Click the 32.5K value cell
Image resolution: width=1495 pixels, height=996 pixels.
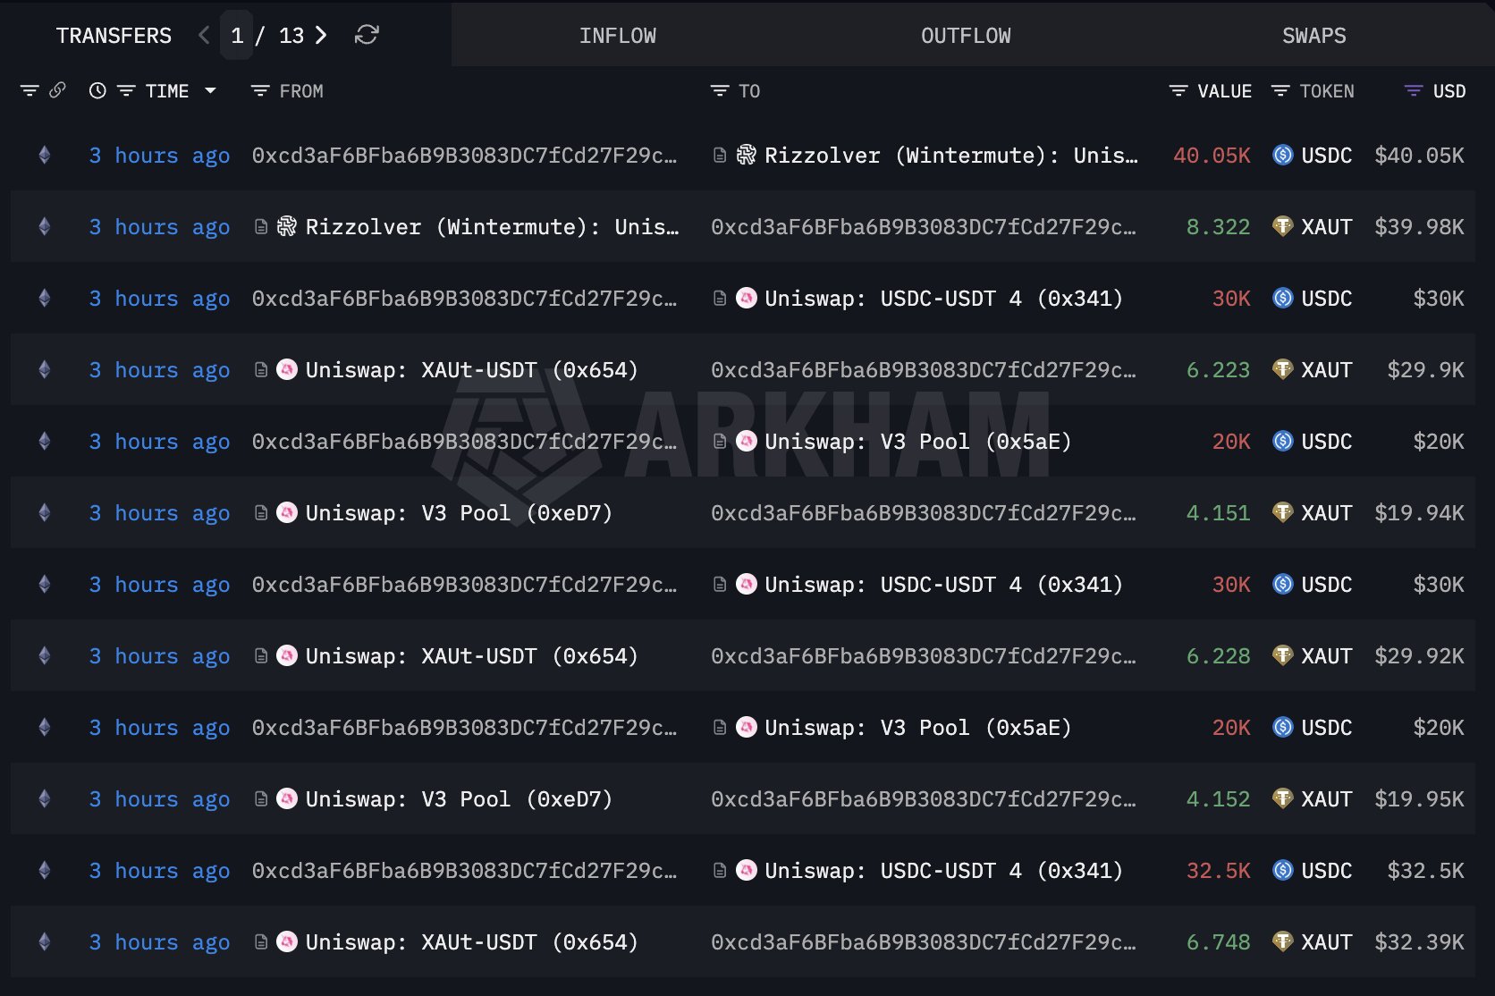(1218, 871)
